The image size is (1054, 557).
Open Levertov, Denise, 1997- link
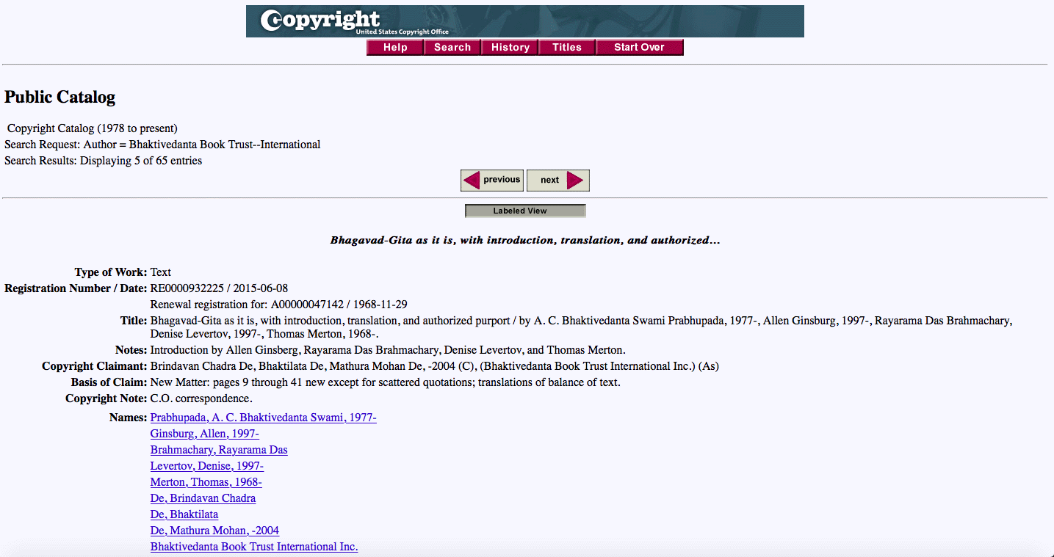[x=206, y=466]
